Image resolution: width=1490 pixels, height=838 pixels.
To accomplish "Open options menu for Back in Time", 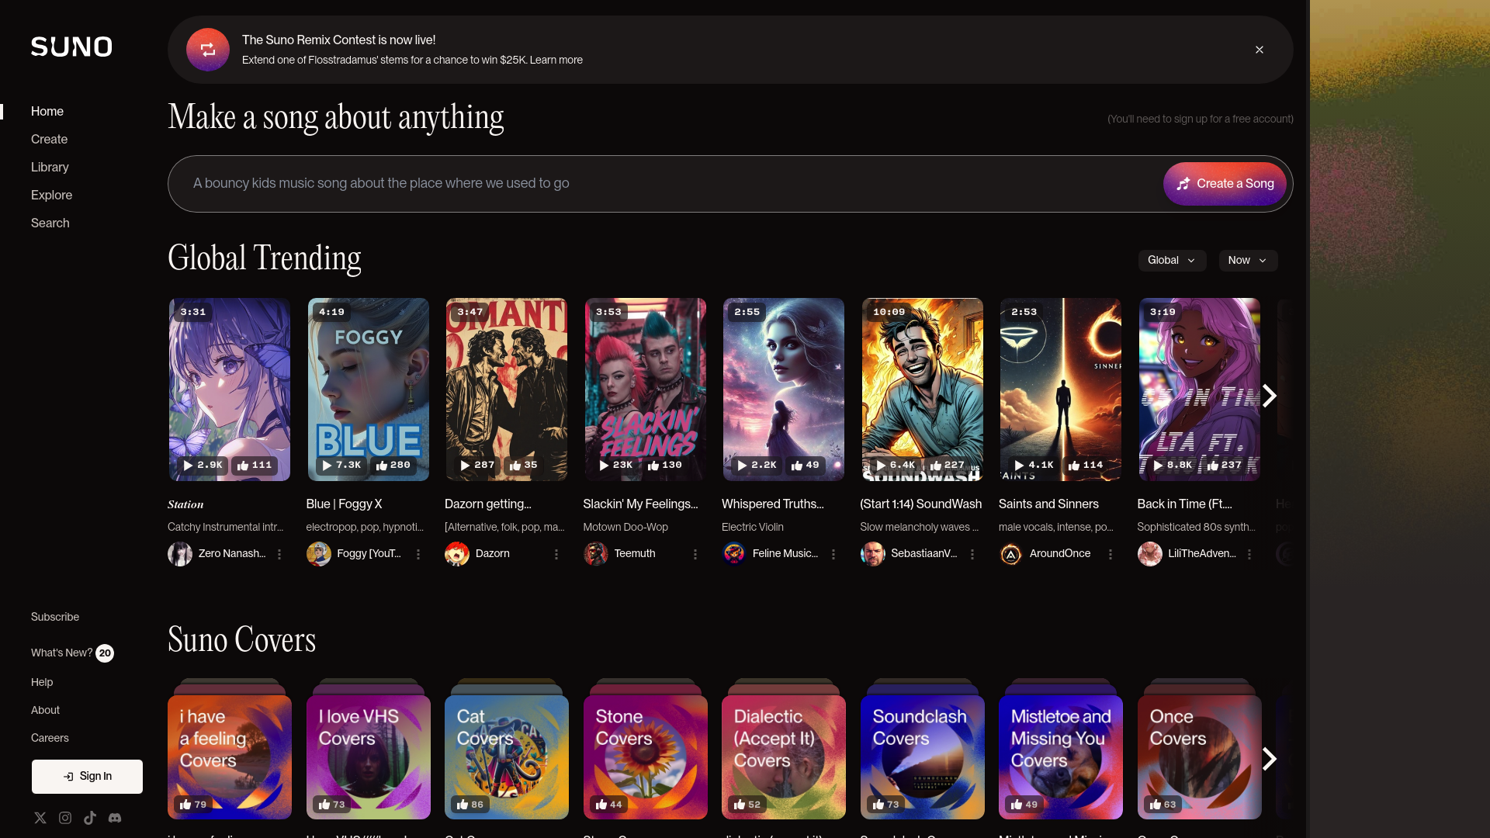I will (1249, 554).
